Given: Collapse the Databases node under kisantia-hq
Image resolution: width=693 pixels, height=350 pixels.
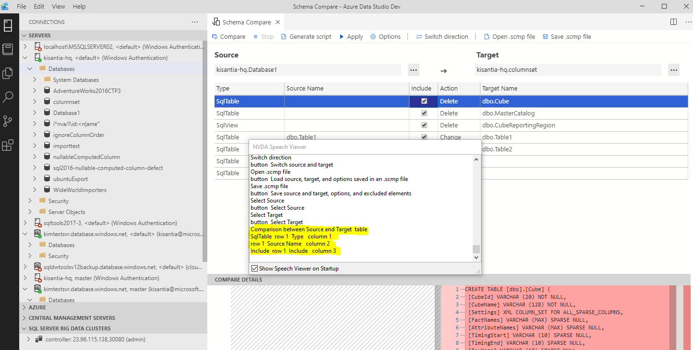Looking at the screenshot, I should point(30,68).
